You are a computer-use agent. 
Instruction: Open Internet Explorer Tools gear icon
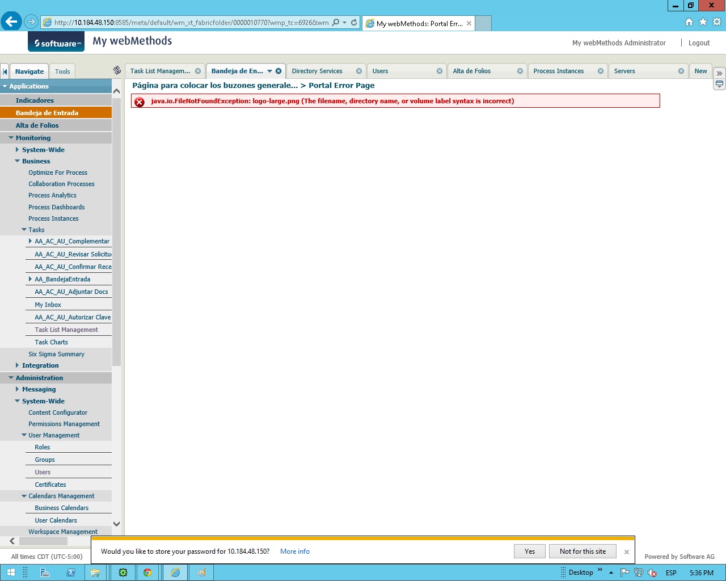(x=717, y=22)
